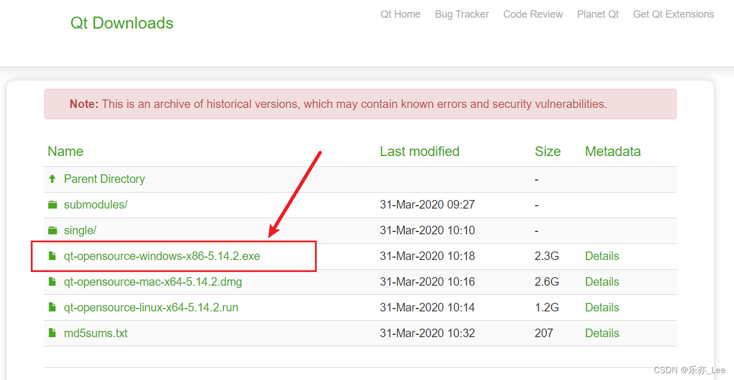Click the 2.6G size value
Image resolution: width=734 pixels, height=380 pixels.
pyautogui.click(x=546, y=282)
